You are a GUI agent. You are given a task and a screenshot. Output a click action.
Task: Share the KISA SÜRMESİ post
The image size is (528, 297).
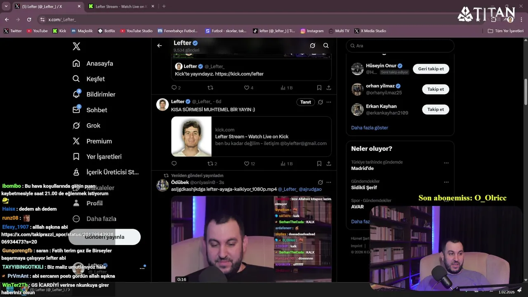[x=329, y=164]
